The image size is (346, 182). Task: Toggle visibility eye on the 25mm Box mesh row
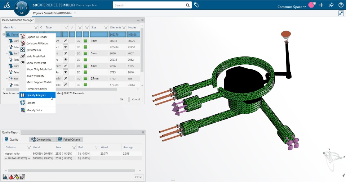pyautogui.click(x=66, y=78)
